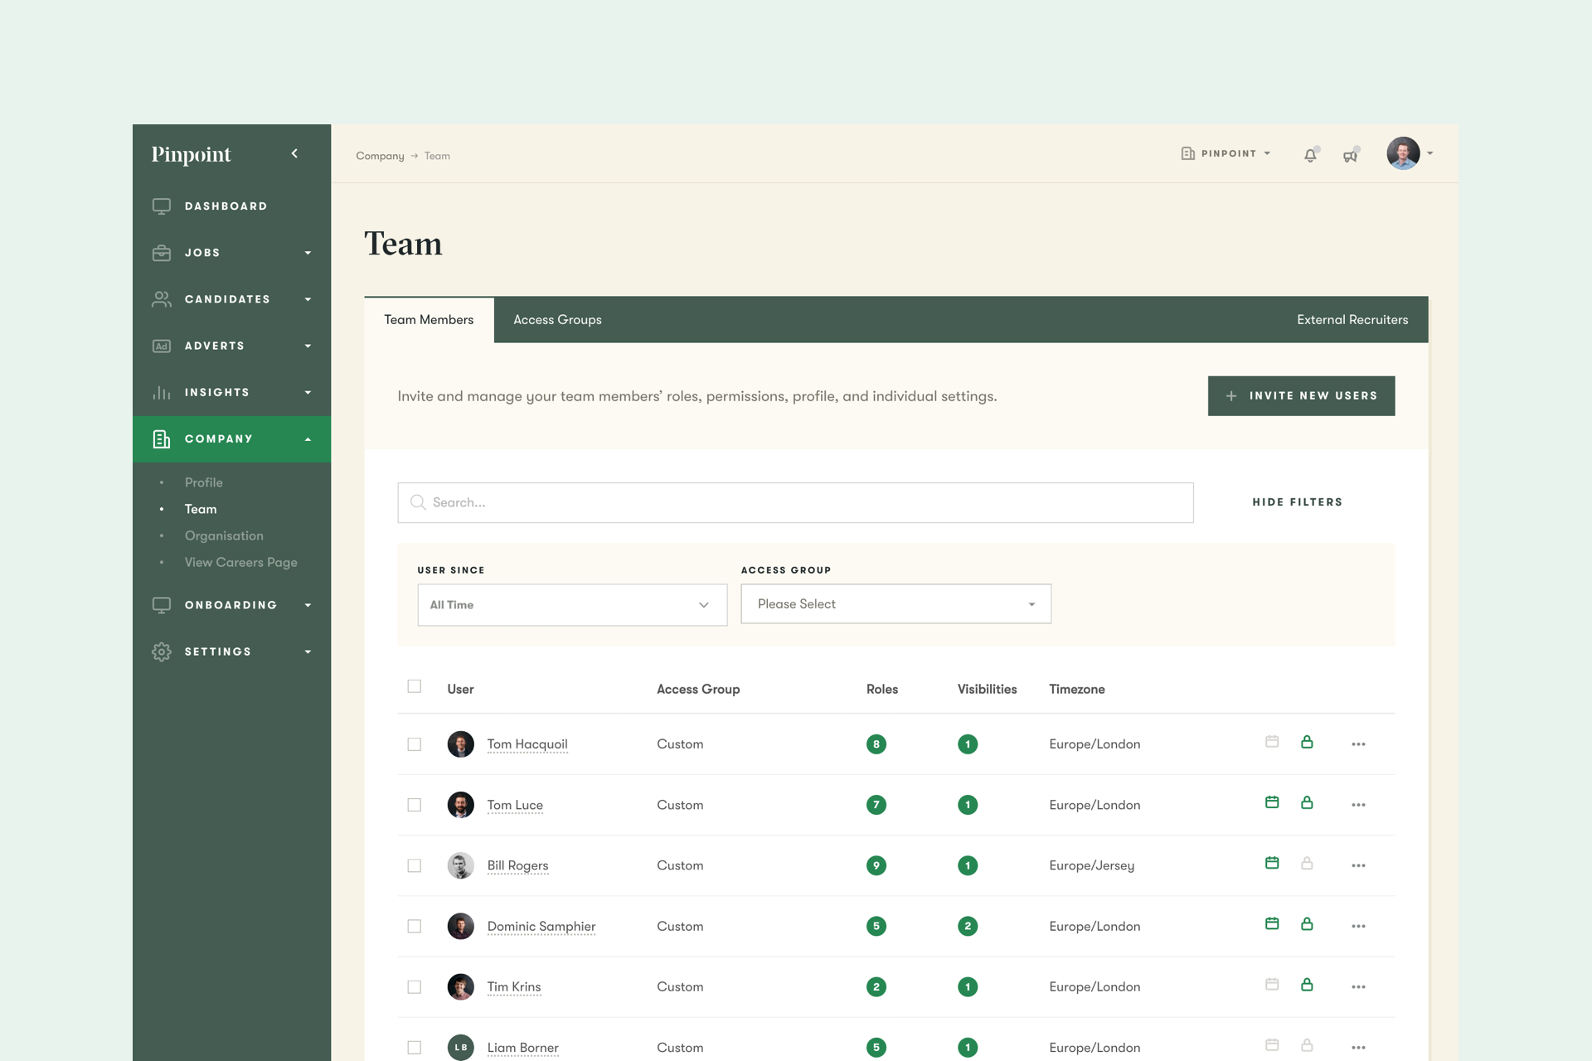Open the three-dot menu for Tom Hacquoil

pos(1358,744)
